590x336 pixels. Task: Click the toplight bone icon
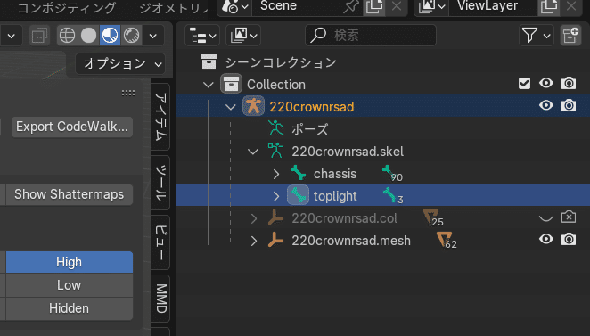point(298,195)
